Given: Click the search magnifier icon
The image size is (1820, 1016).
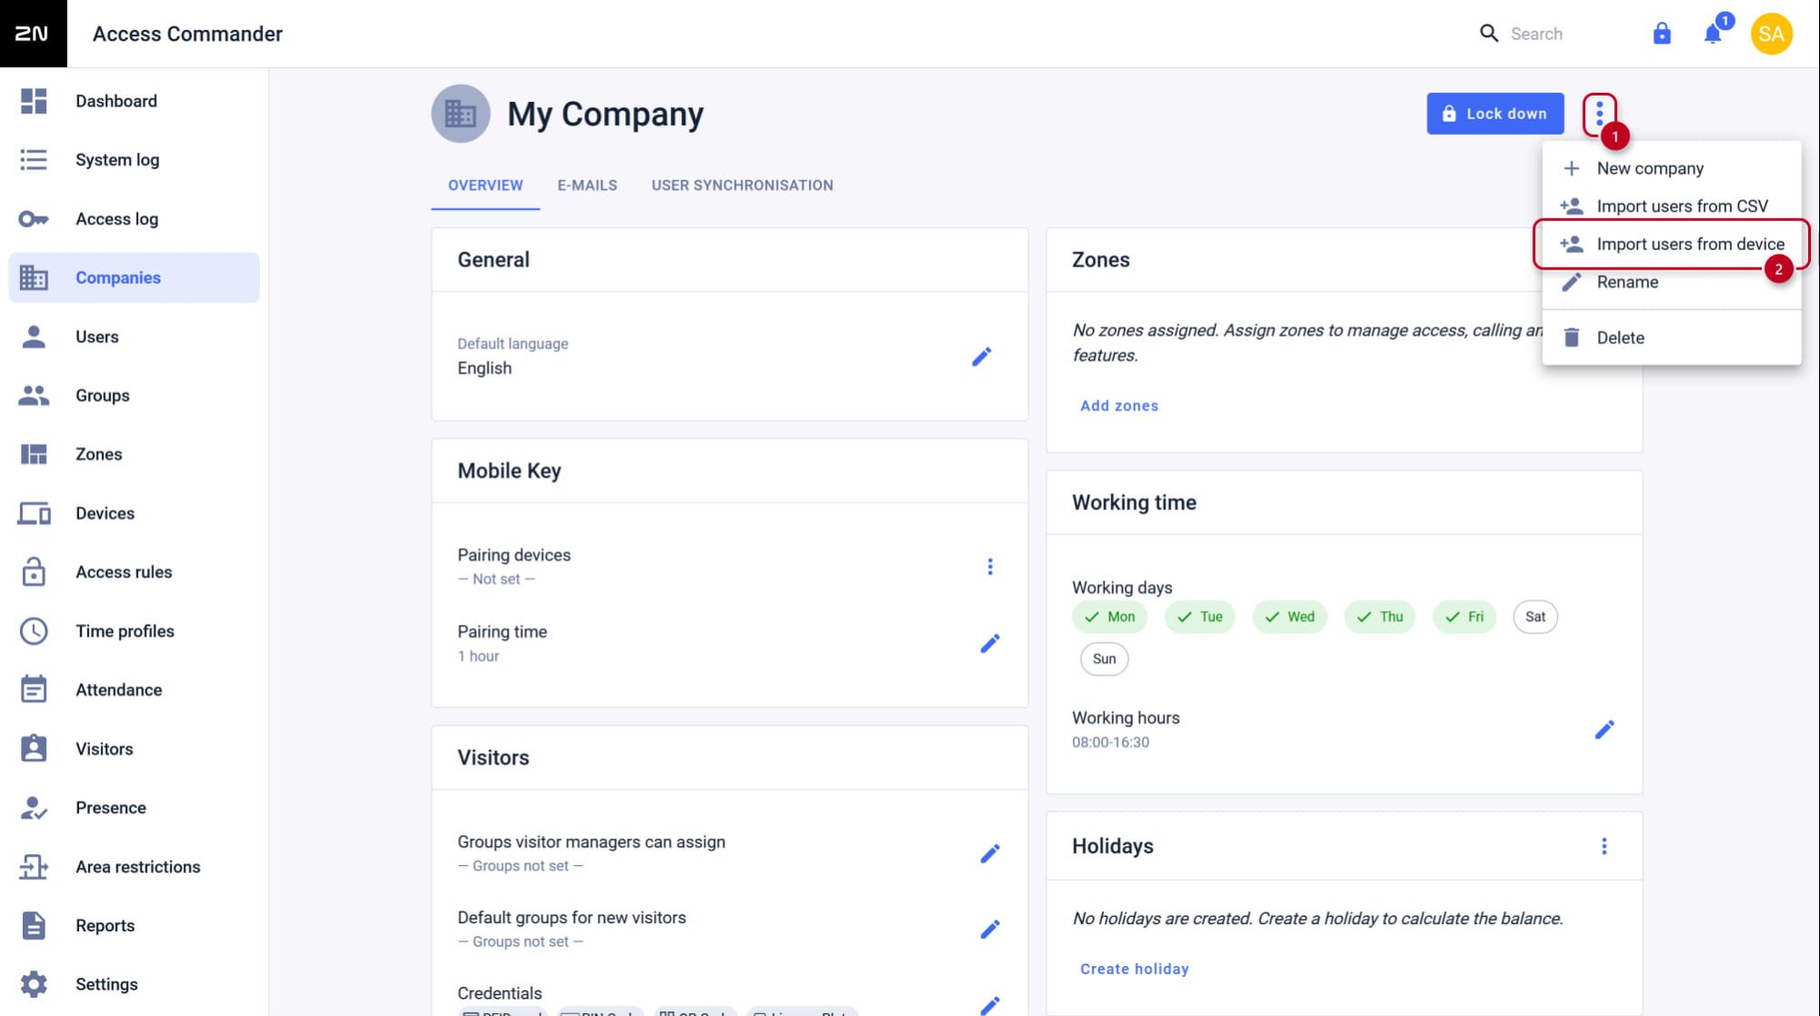Looking at the screenshot, I should (1489, 34).
